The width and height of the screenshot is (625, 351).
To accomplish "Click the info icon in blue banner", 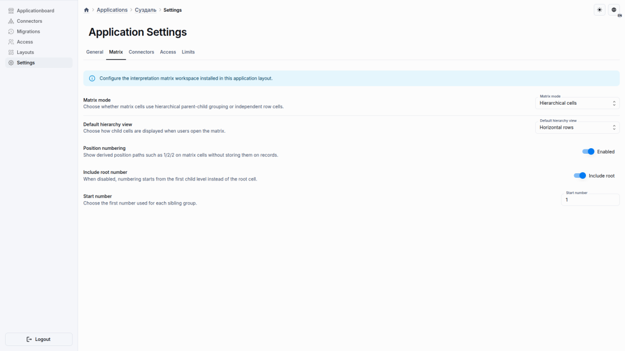I will (x=92, y=79).
